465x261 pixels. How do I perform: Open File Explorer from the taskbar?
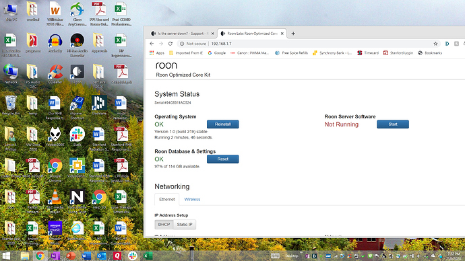(x=25, y=256)
